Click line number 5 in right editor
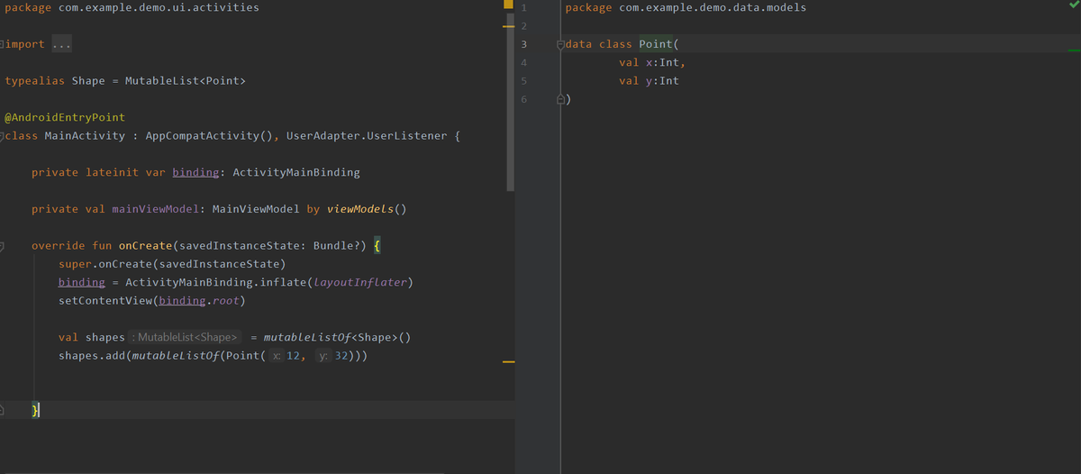This screenshot has height=474, width=1081. [x=523, y=81]
